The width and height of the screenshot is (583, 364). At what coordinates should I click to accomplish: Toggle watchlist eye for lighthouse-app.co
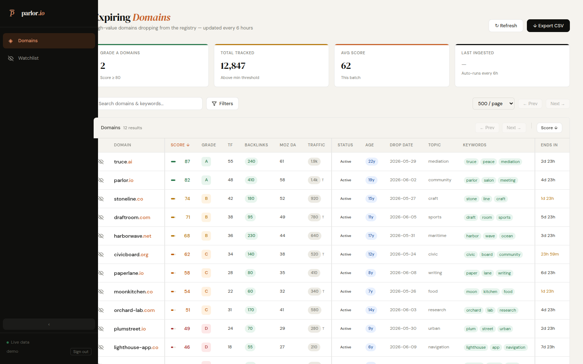pos(101,347)
